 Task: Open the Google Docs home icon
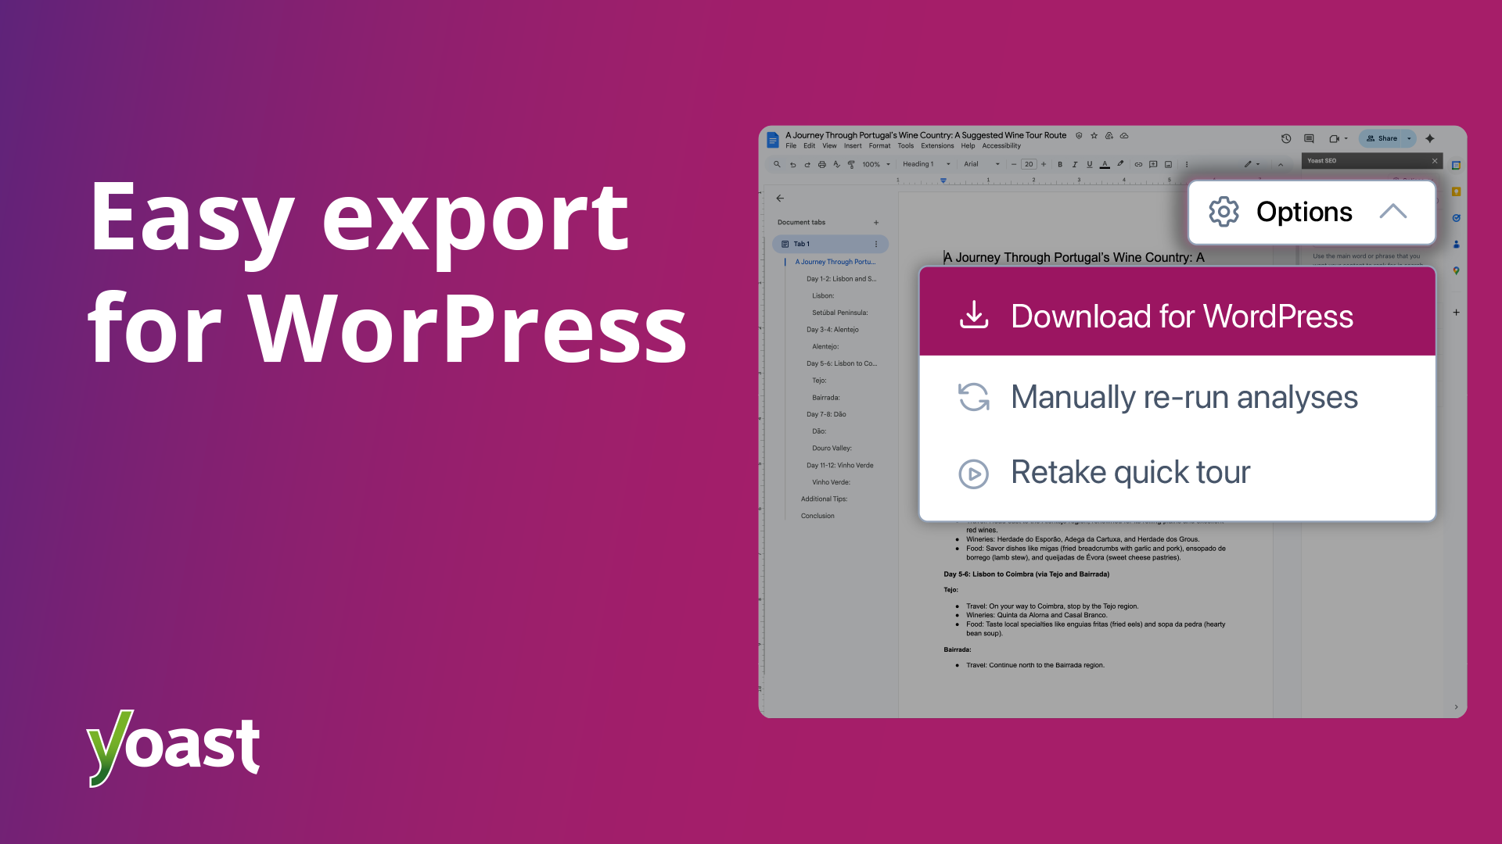pyautogui.click(x=773, y=140)
